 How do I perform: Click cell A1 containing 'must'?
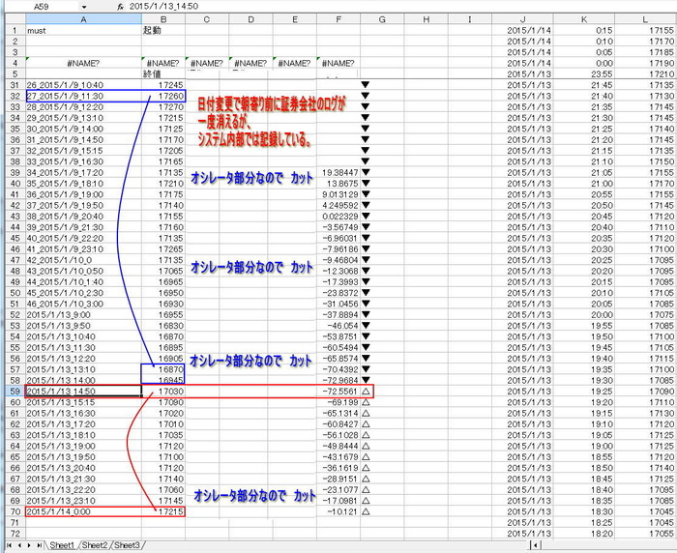point(83,31)
